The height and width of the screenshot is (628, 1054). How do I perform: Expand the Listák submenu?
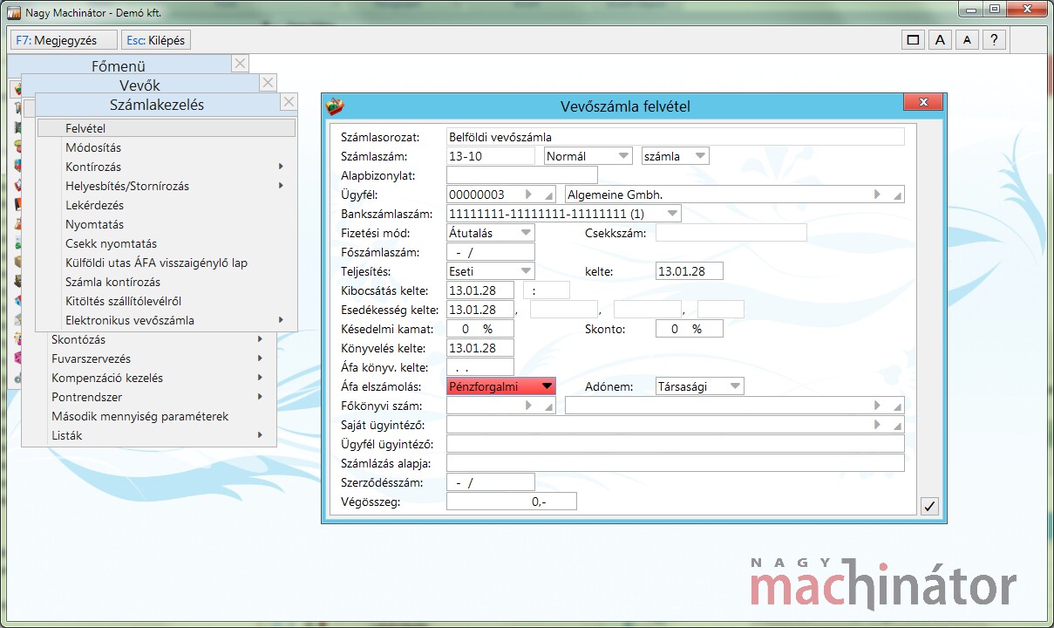tap(260, 435)
